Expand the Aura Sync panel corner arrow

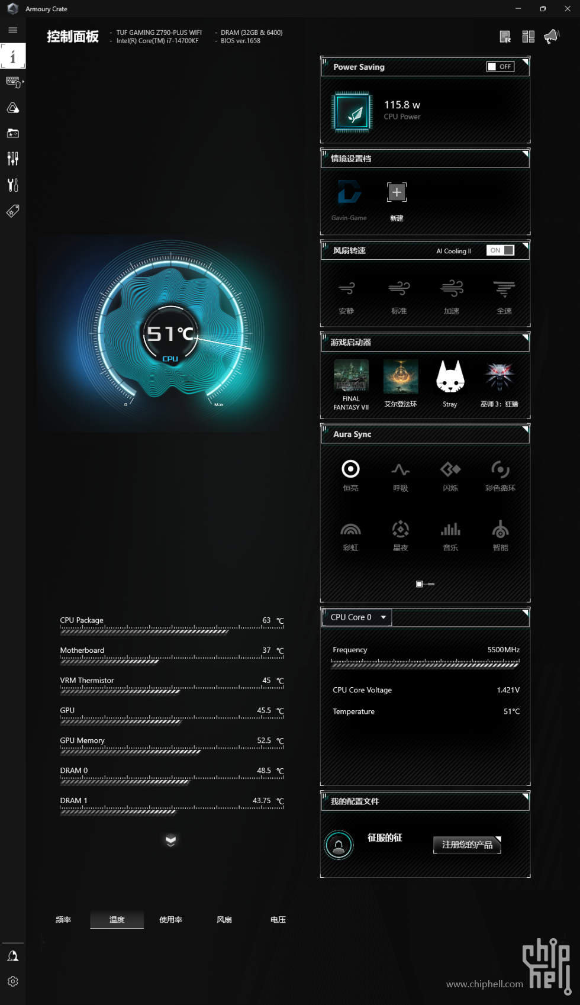(x=525, y=429)
